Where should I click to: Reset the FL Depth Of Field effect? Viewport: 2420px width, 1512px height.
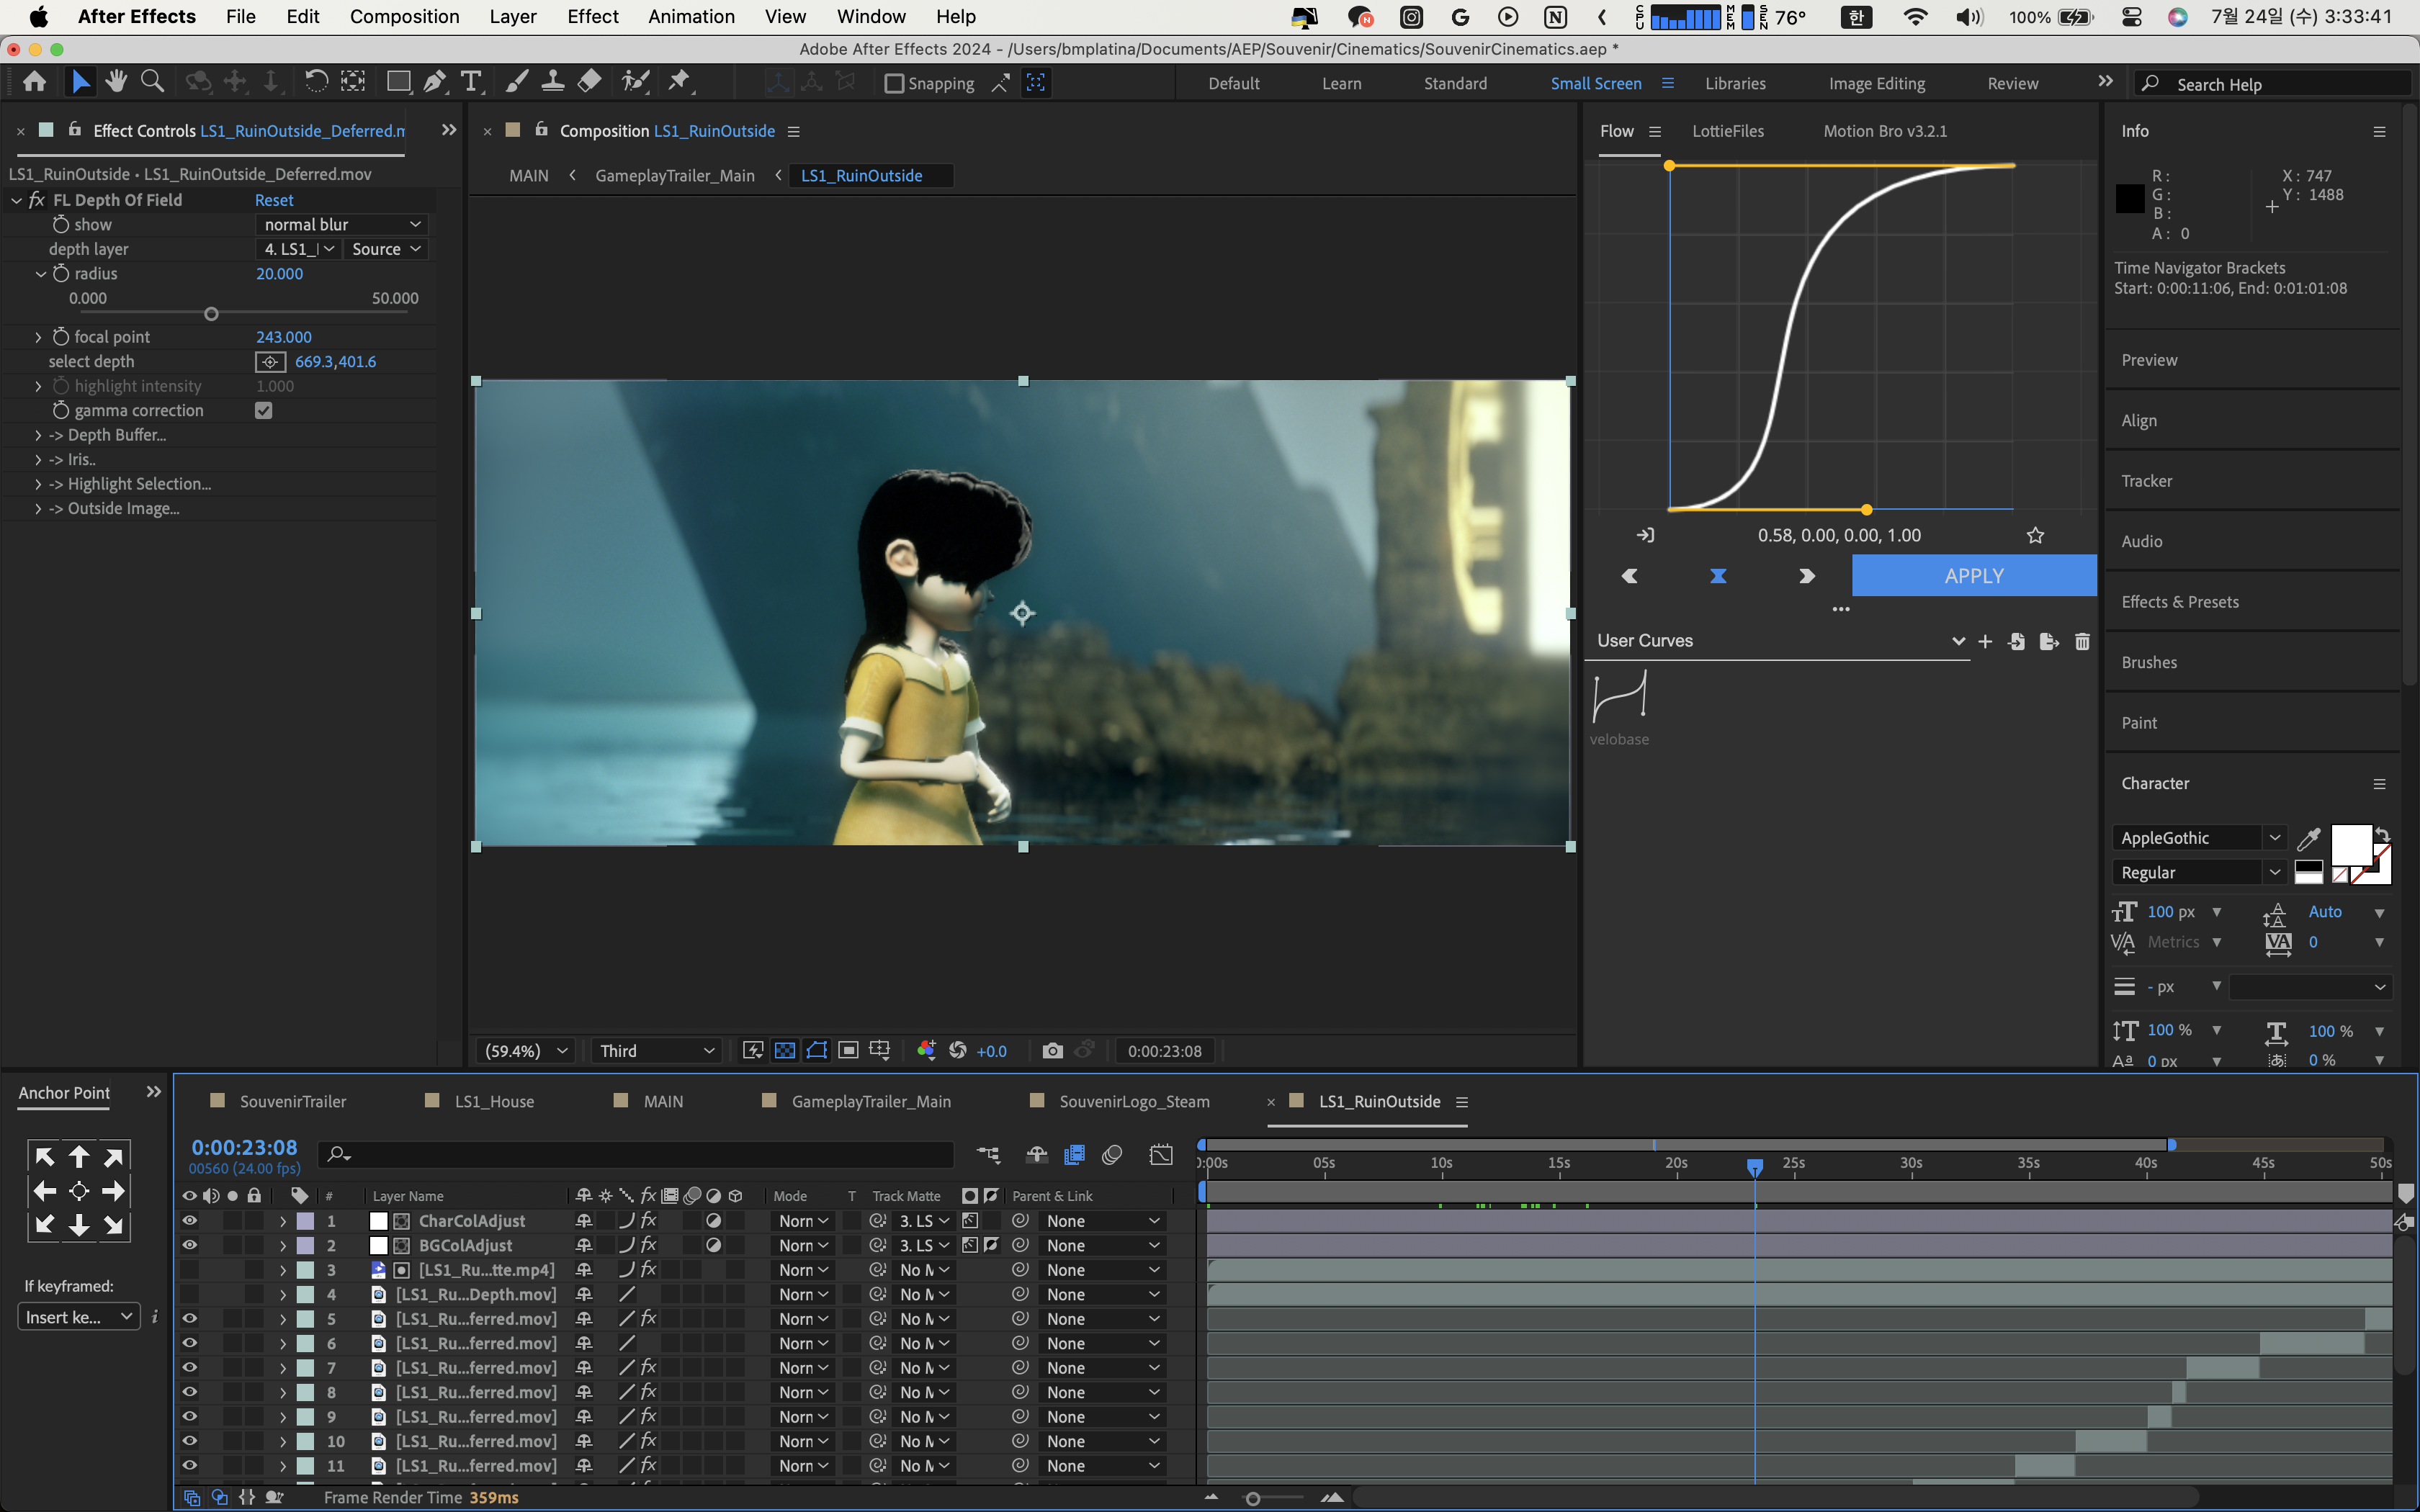[x=274, y=200]
